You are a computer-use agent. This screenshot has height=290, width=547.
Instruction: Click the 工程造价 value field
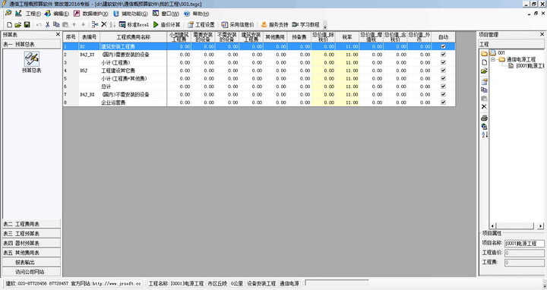coord(524,253)
